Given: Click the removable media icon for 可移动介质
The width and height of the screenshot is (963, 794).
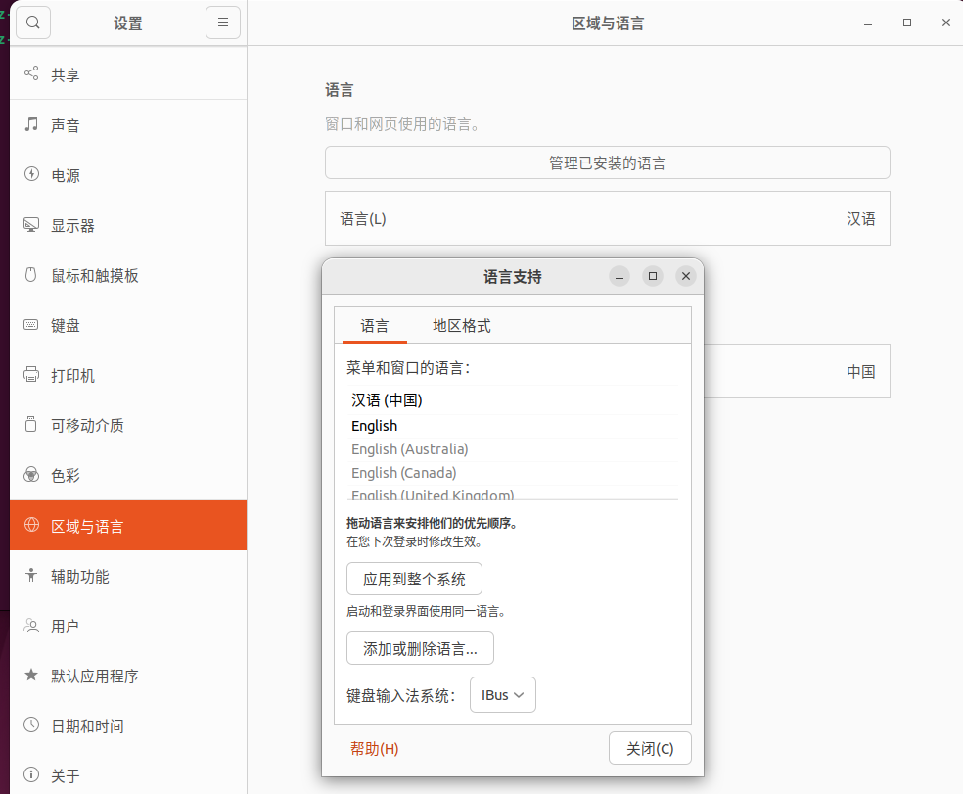Looking at the screenshot, I should (x=31, y=424).
